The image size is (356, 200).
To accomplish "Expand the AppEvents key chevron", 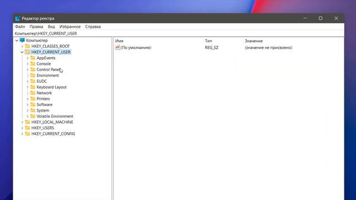I will click(x=27, y=58).
